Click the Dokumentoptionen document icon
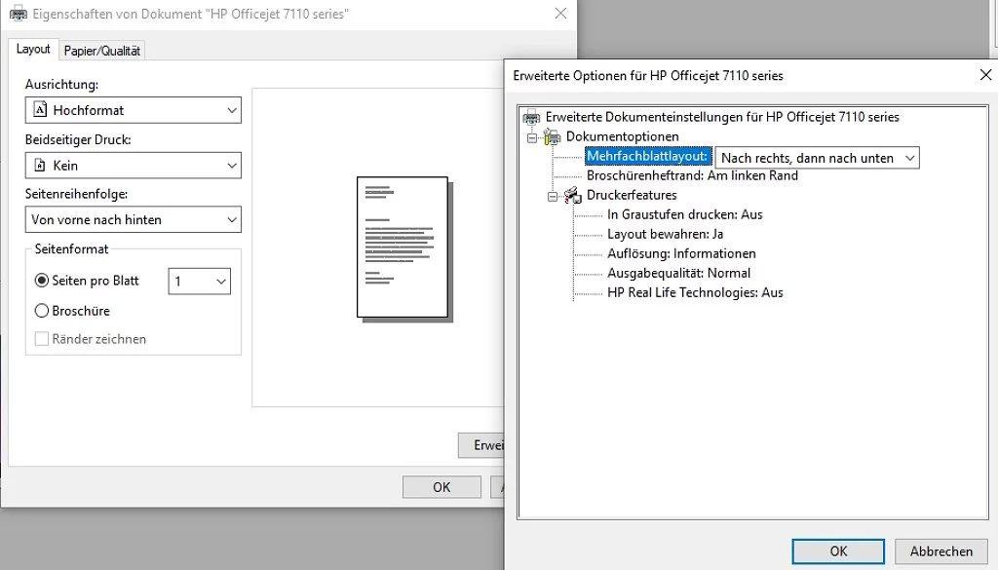The width and height of the screenshot is (998, 570). click(552, 136)
